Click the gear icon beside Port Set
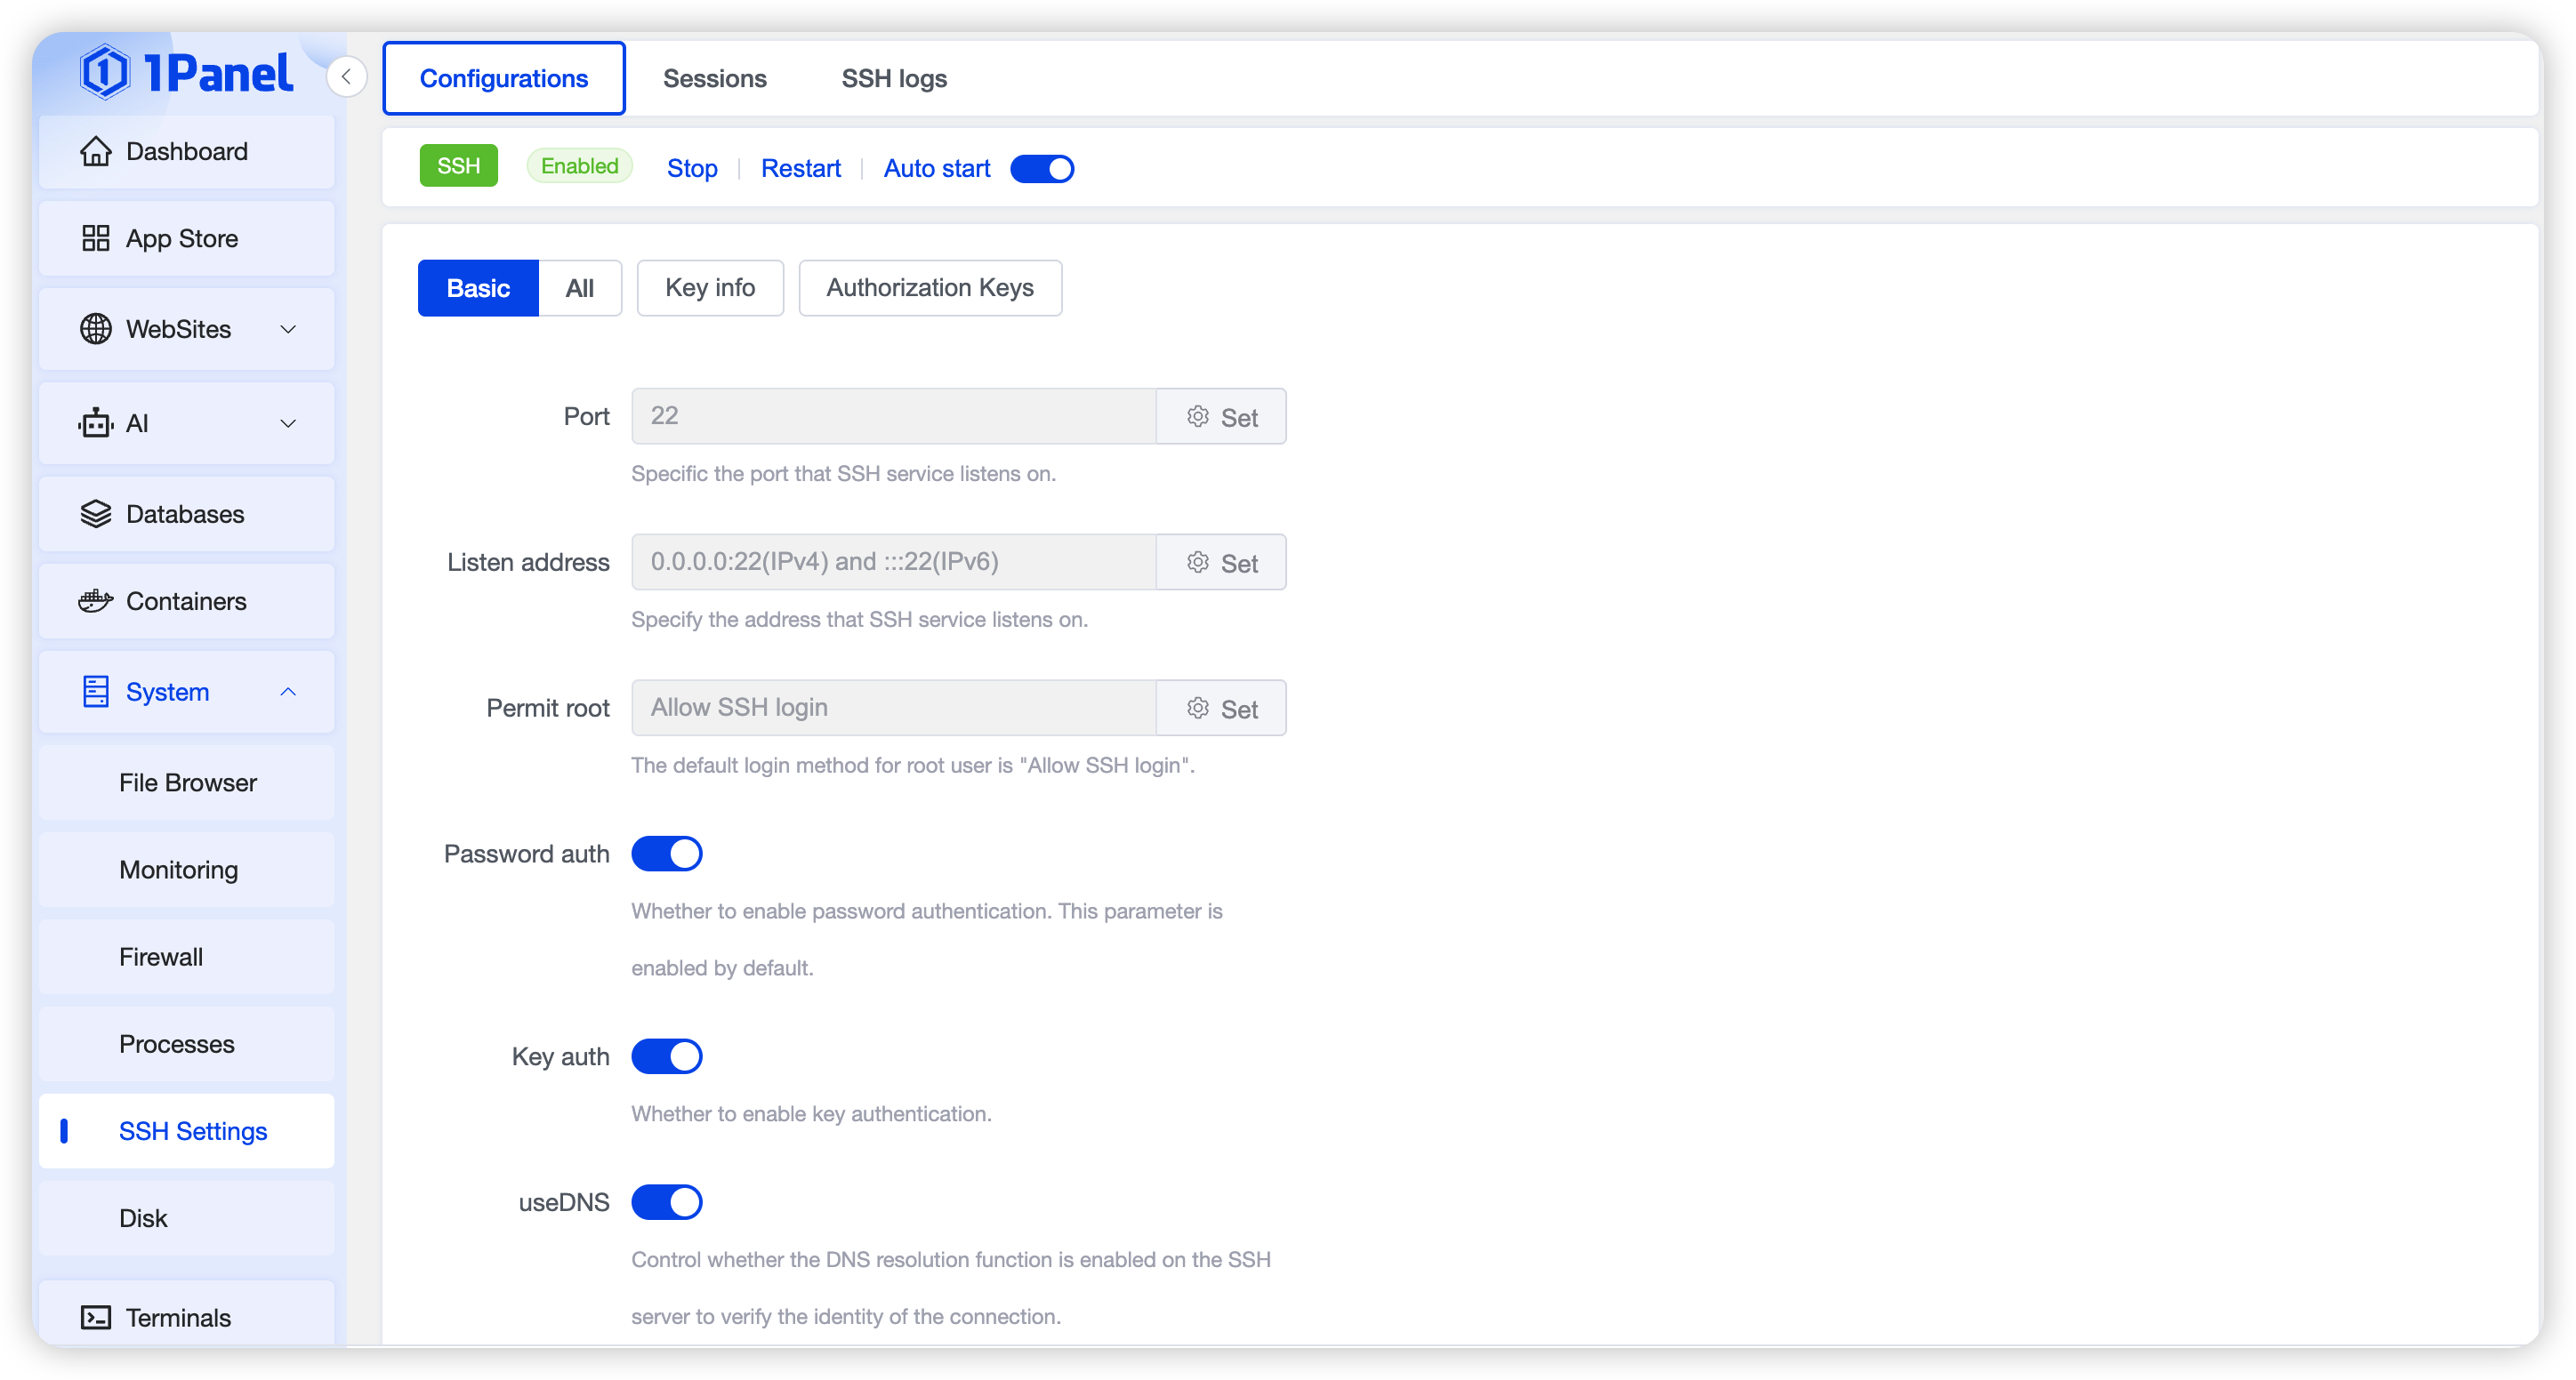This screenshot has width=2576, height=1380. tap(1197, 417)
